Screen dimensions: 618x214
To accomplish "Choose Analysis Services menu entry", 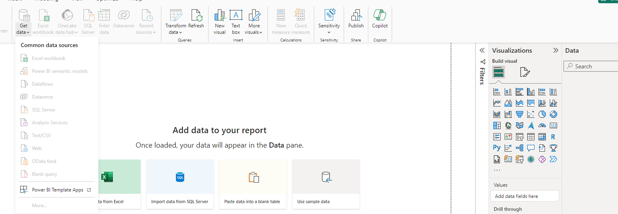I will click(57, 123).
